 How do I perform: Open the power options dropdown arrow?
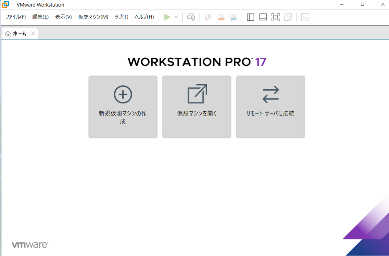[176, 17]
